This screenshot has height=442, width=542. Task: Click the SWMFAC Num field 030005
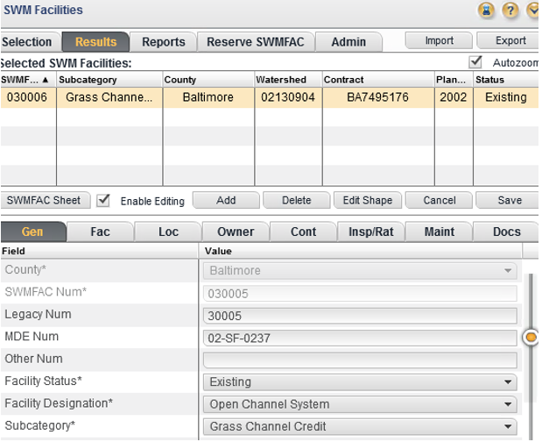[360, 294]
